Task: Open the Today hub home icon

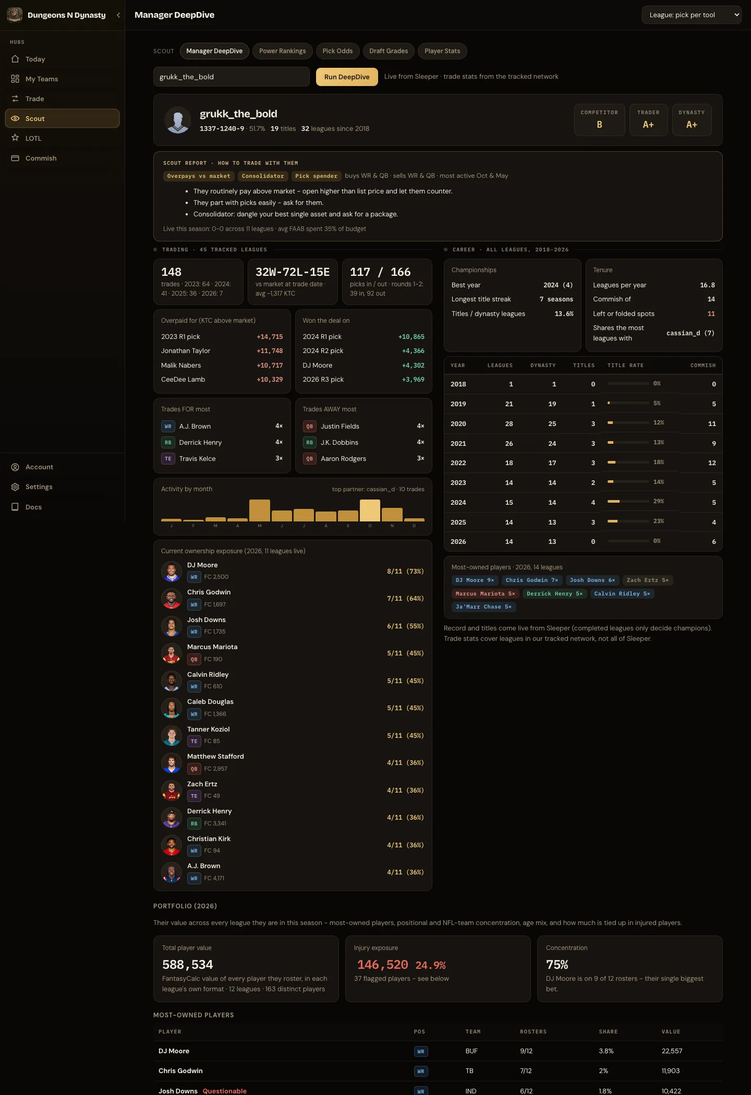Action: pyautogui.click(x=15, y=59)
